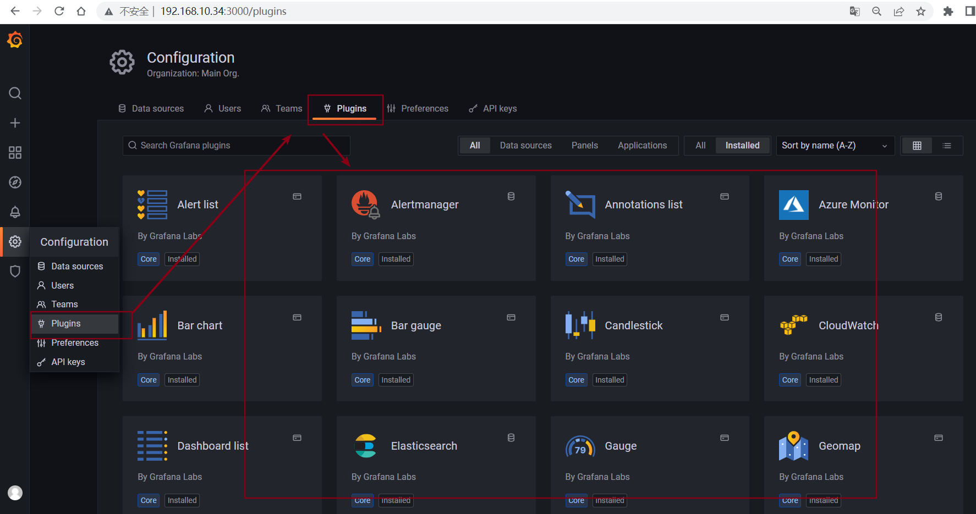Select Plugins in Configuration flyout menu
Screen dimensions: 976x514
[x=75, y=323]
